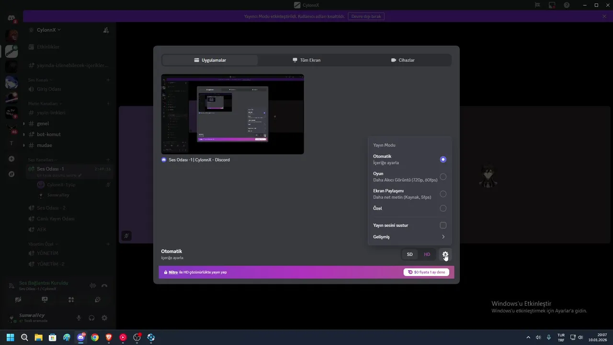Viewport: 613px width, 345px height.
Task: Join the Ses Odası - 2 voice channel
Action: click(69, 208)
